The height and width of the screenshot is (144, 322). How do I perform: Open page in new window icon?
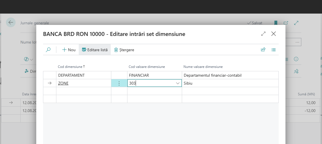[x=286, y=23]
